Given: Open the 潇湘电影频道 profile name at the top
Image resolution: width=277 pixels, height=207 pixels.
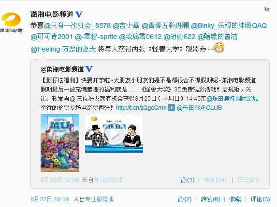Looking at the screenshot, I should (x=52, y=14).
